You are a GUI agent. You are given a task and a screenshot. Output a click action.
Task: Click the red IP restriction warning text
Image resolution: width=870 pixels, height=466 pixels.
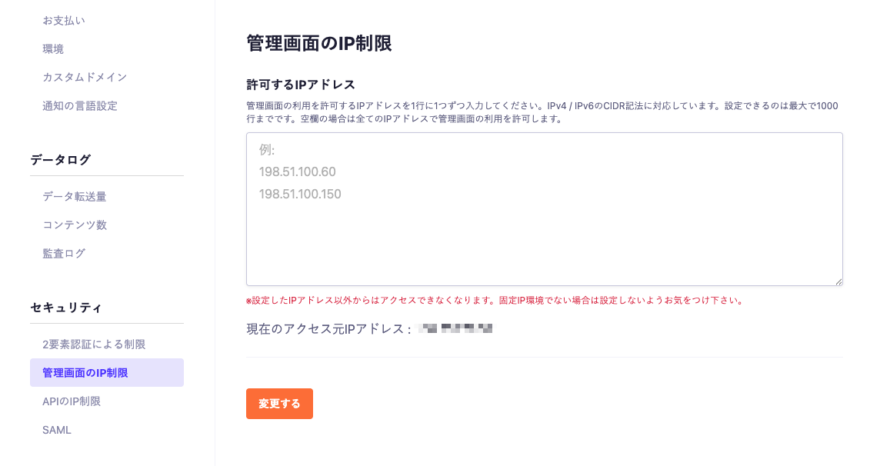pyautogui.click(x=493, y=301)
